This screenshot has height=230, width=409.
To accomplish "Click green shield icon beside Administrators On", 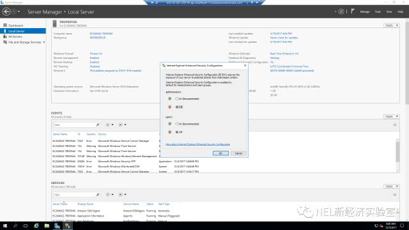I will [170, 98].
